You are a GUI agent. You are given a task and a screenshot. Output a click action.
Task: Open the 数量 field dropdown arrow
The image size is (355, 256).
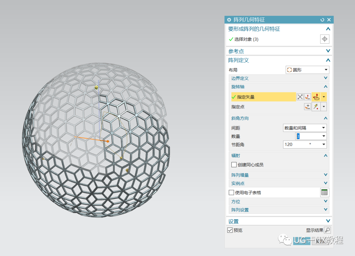[x=324, y=136]
